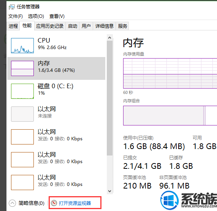Select the 以太网 未连接 adapter entry
The width and height of the screenshot is (217, 211).
[x=56, y=114]
